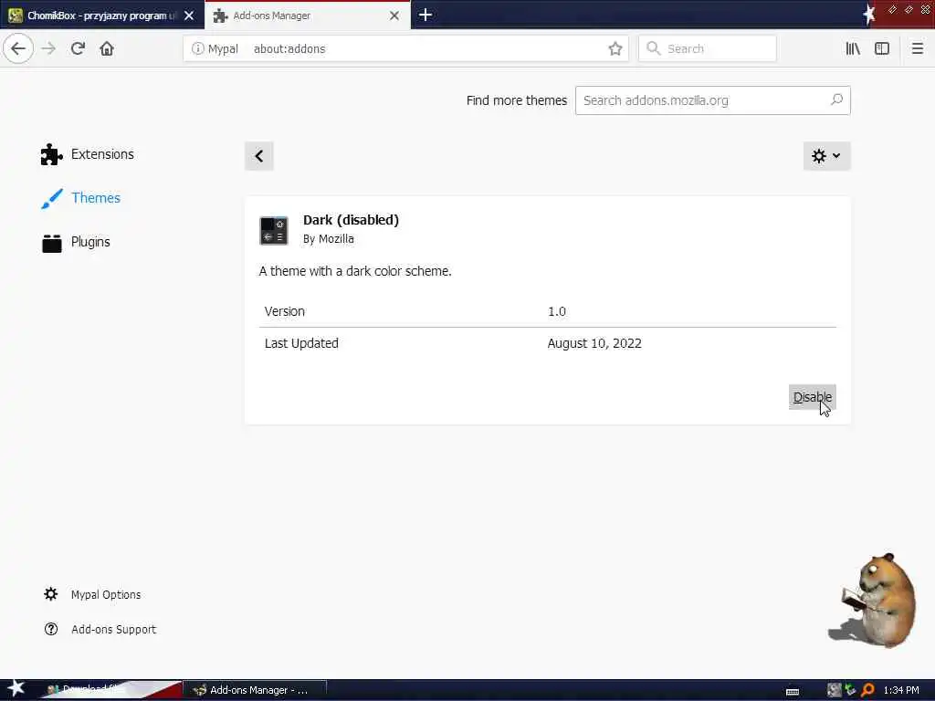Click the star icon in title bar
The height and width of the screenshot is (701, 935).
coord(869,14)
